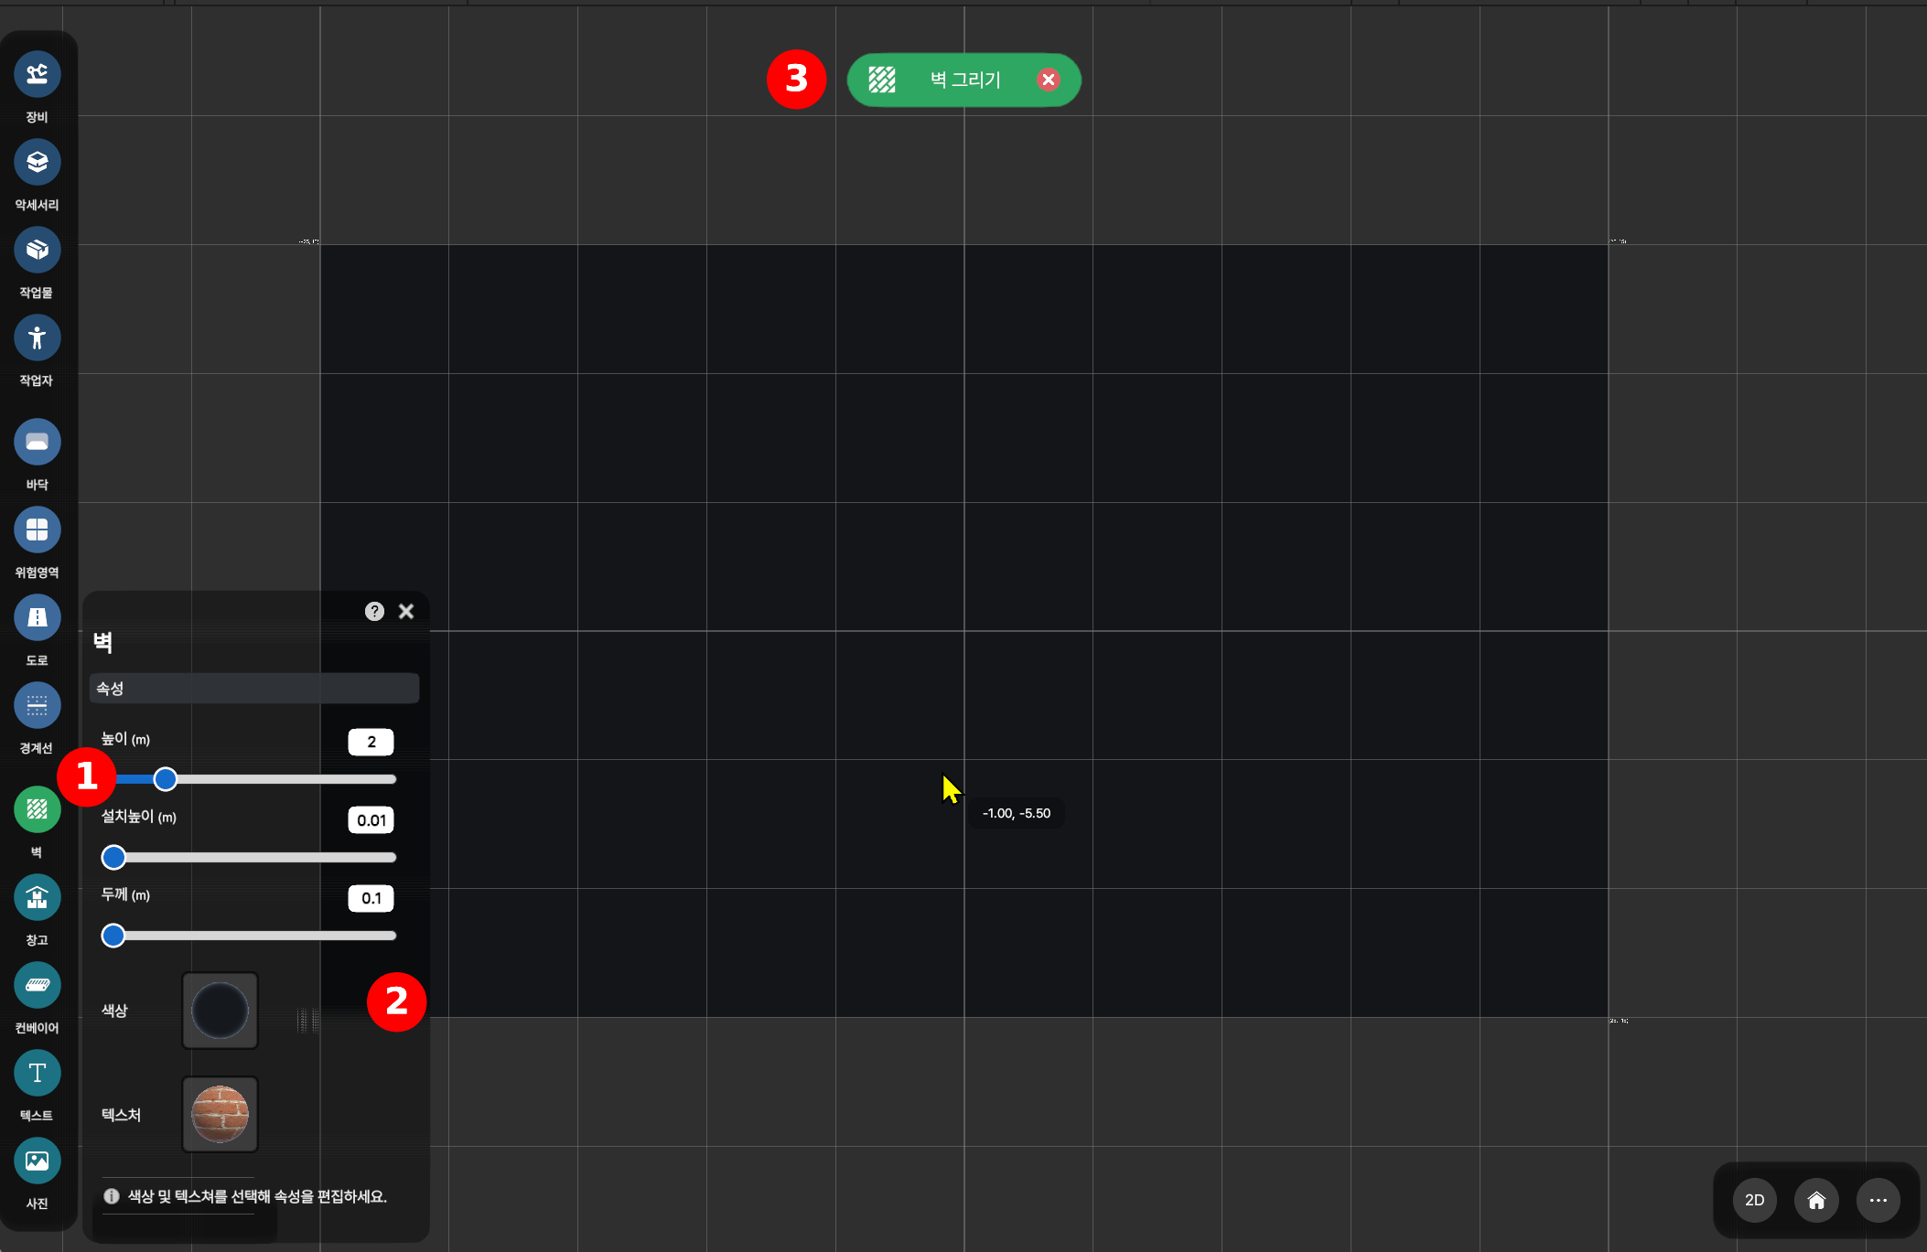Screen dimensions: 1927x1252
Task: Click the 두께 thickness value field
Action: [371, 898]
